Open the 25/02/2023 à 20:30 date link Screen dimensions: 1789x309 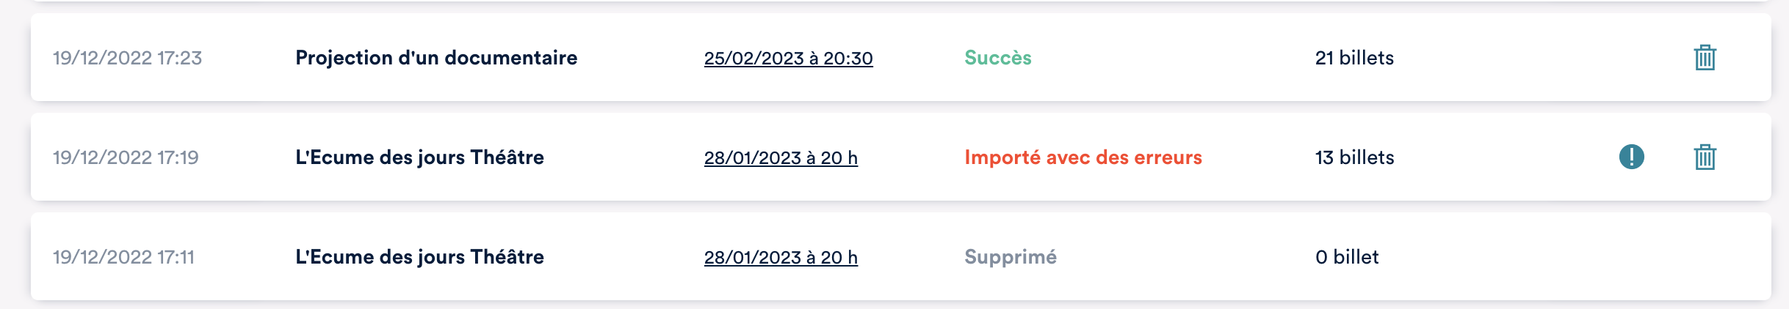tap(788, 59)
